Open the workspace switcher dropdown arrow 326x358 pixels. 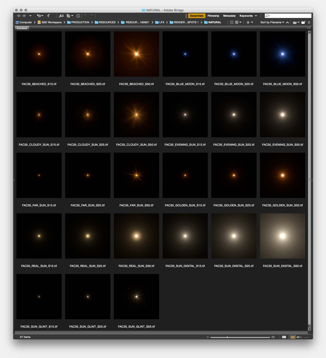(256, 16)
